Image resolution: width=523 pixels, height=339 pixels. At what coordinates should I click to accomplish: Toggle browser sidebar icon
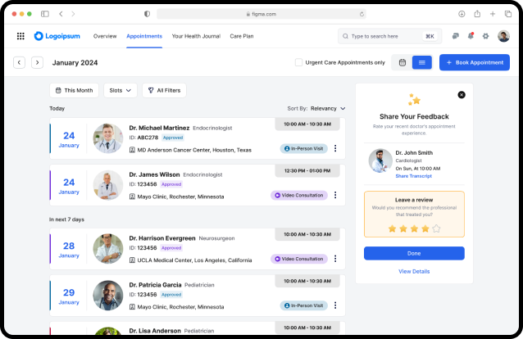point(45,14)
